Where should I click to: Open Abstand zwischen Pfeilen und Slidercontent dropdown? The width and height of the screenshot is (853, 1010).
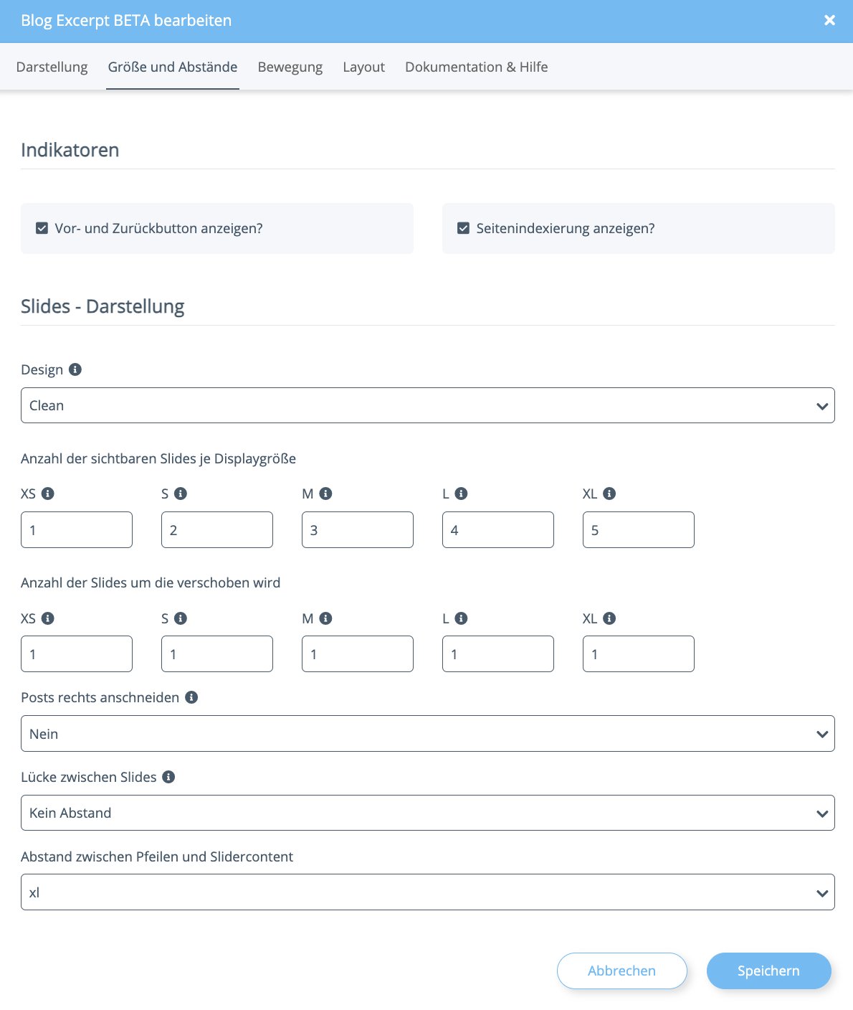428,892
